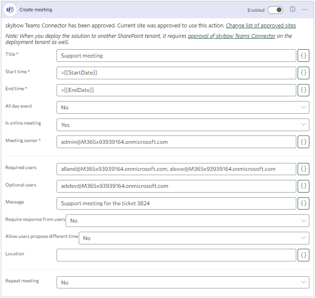Open expression editor for End time field

point(303,90)
